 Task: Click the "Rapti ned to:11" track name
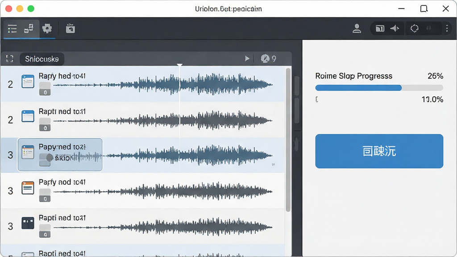62,112
